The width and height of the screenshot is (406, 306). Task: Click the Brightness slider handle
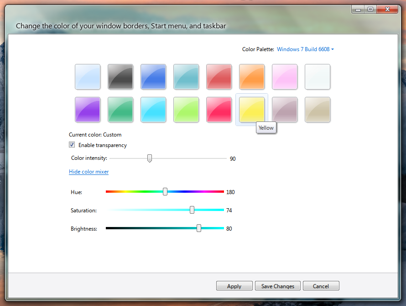[x=199, y=228]
